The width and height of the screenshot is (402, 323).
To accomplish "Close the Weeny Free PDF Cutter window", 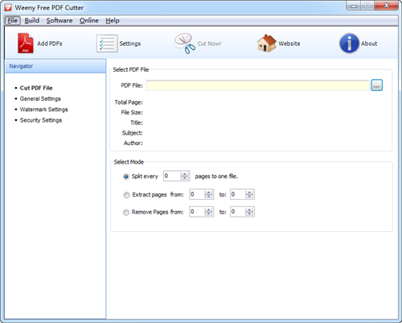I will tap(386, 6).
